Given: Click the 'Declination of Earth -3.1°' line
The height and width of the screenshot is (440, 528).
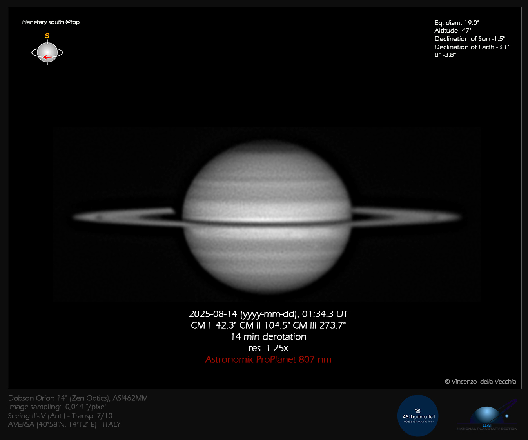Looking at the screenshot, I should click(472, 47).
